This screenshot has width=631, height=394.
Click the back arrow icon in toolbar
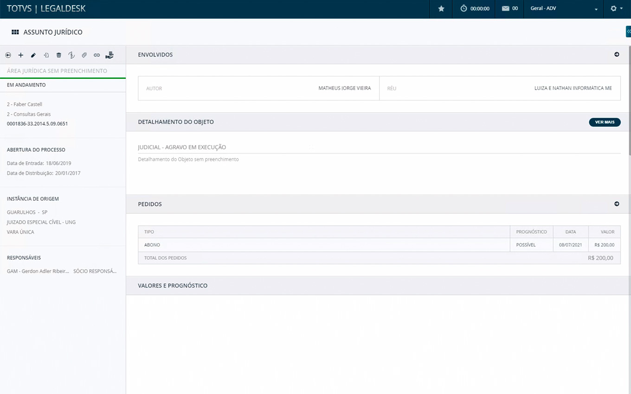pyautogui.click(x=8, y=55)
